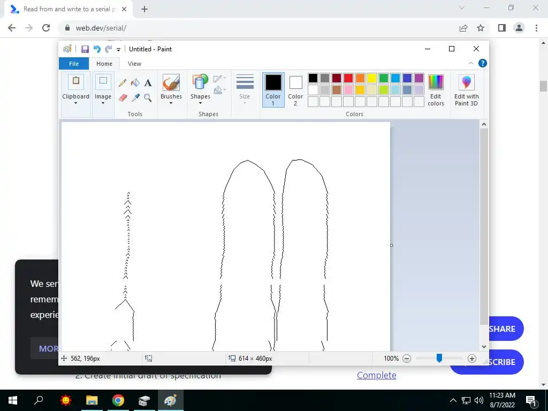
Task: Toggle Chrome side panel icon
Action: pos(502,28)
